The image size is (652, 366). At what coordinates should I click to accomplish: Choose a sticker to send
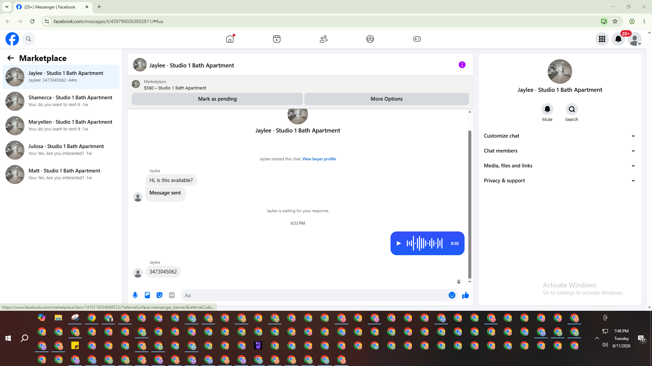point(160,295)
